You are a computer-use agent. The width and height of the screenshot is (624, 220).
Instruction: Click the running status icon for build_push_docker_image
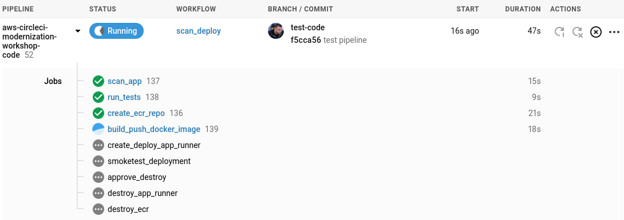coord(98,129)
